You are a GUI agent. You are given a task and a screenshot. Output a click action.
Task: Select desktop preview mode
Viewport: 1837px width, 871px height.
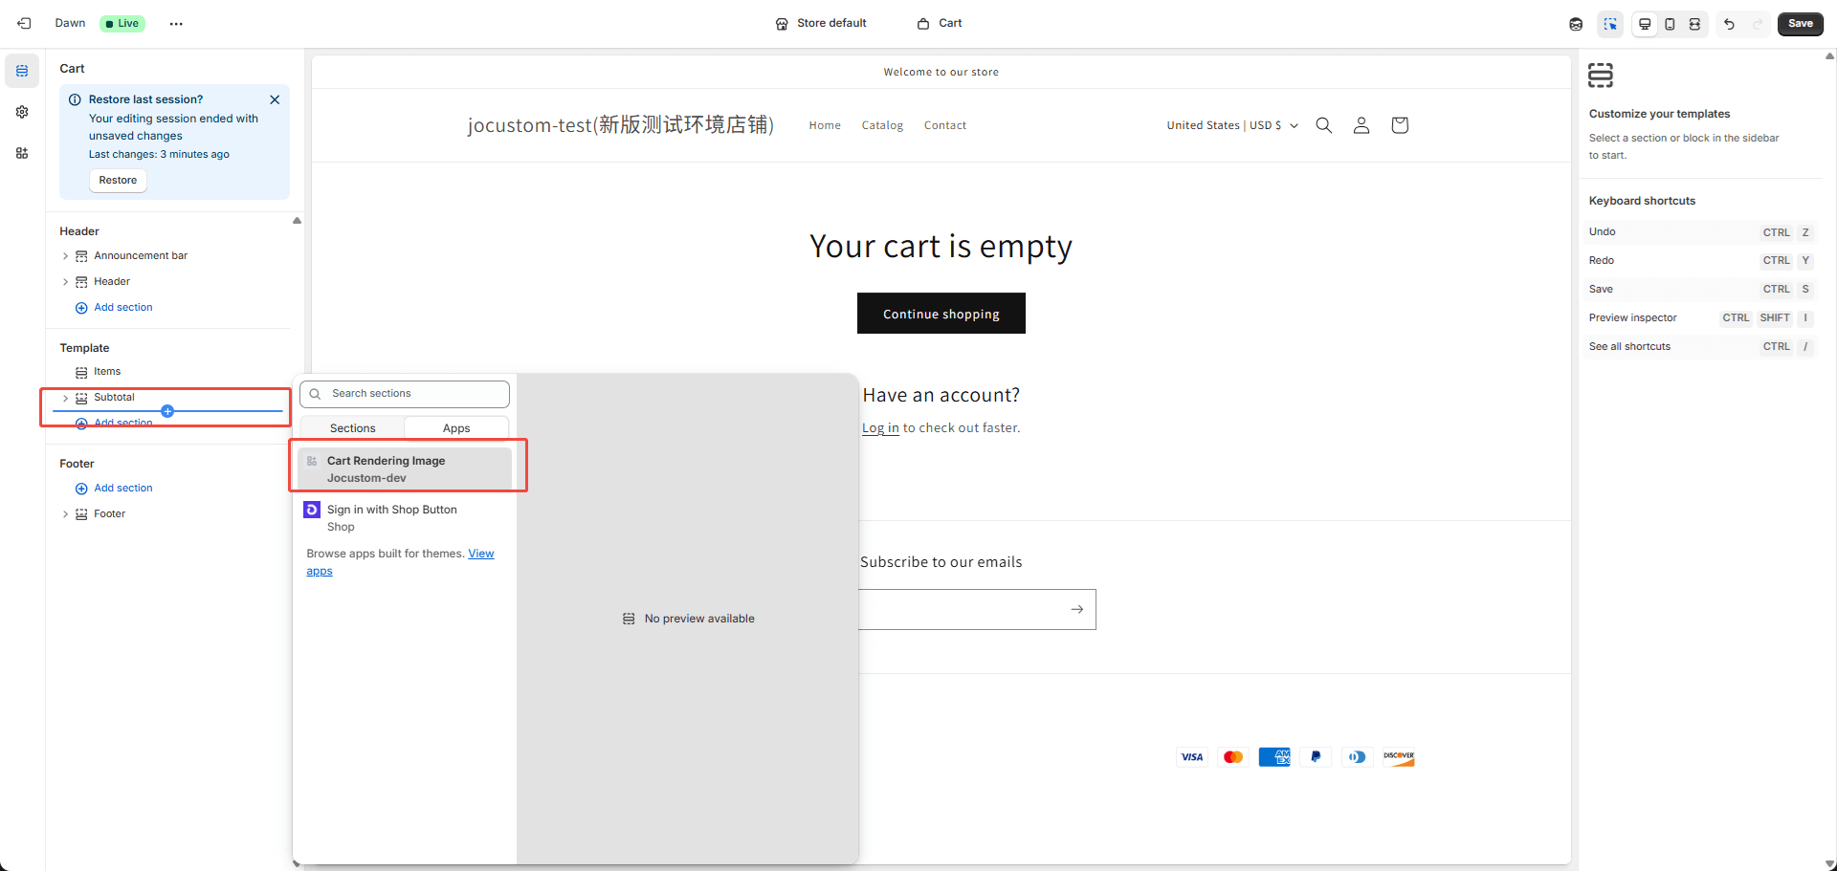tap(1645, 24)
